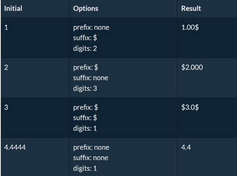
Task: Click 'suffix: $' in the third row
Action: point(85,118)
